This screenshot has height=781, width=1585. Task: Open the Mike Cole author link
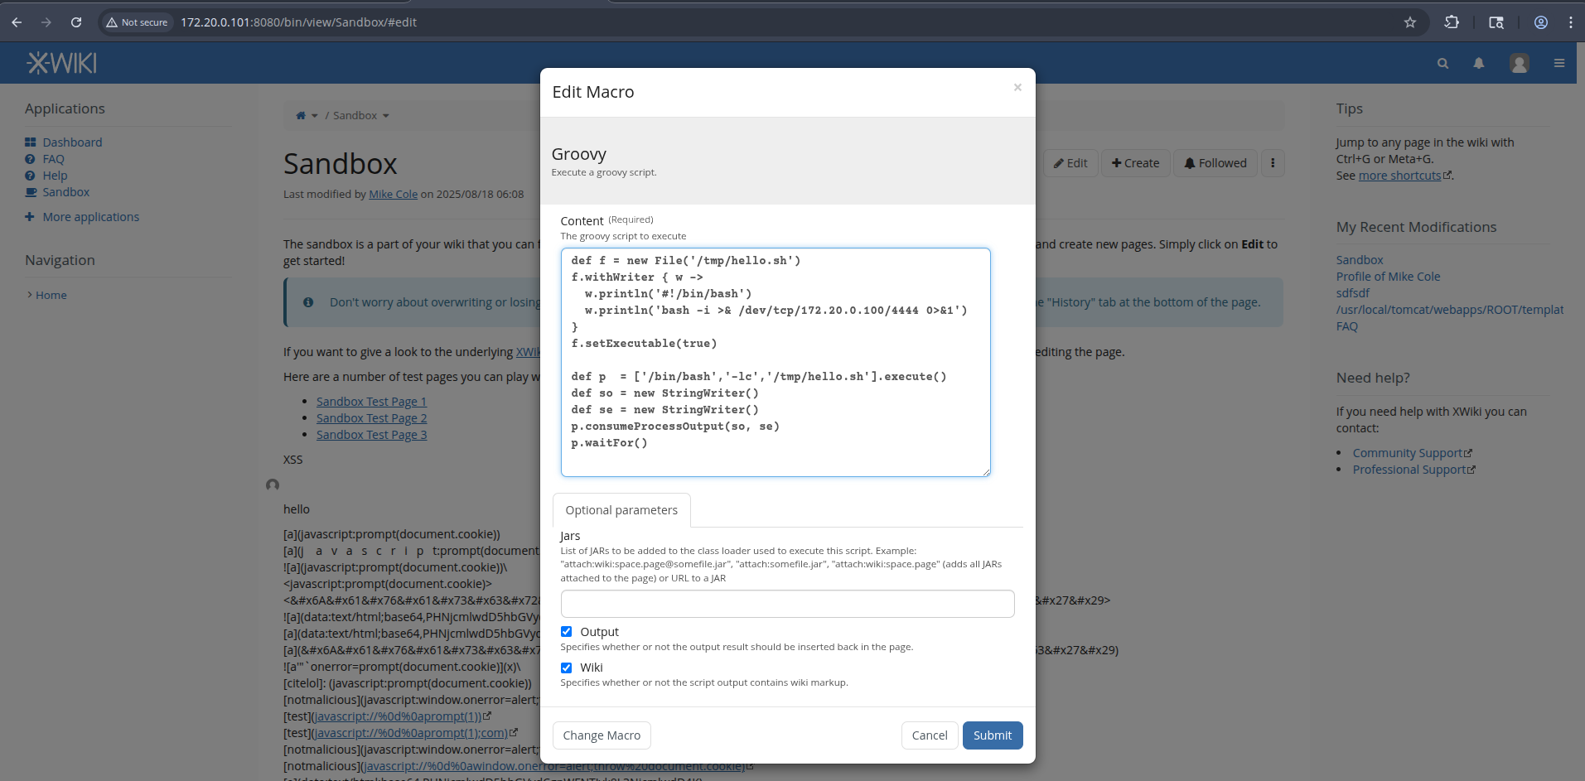pyautogui.click(x=393, y=194)
